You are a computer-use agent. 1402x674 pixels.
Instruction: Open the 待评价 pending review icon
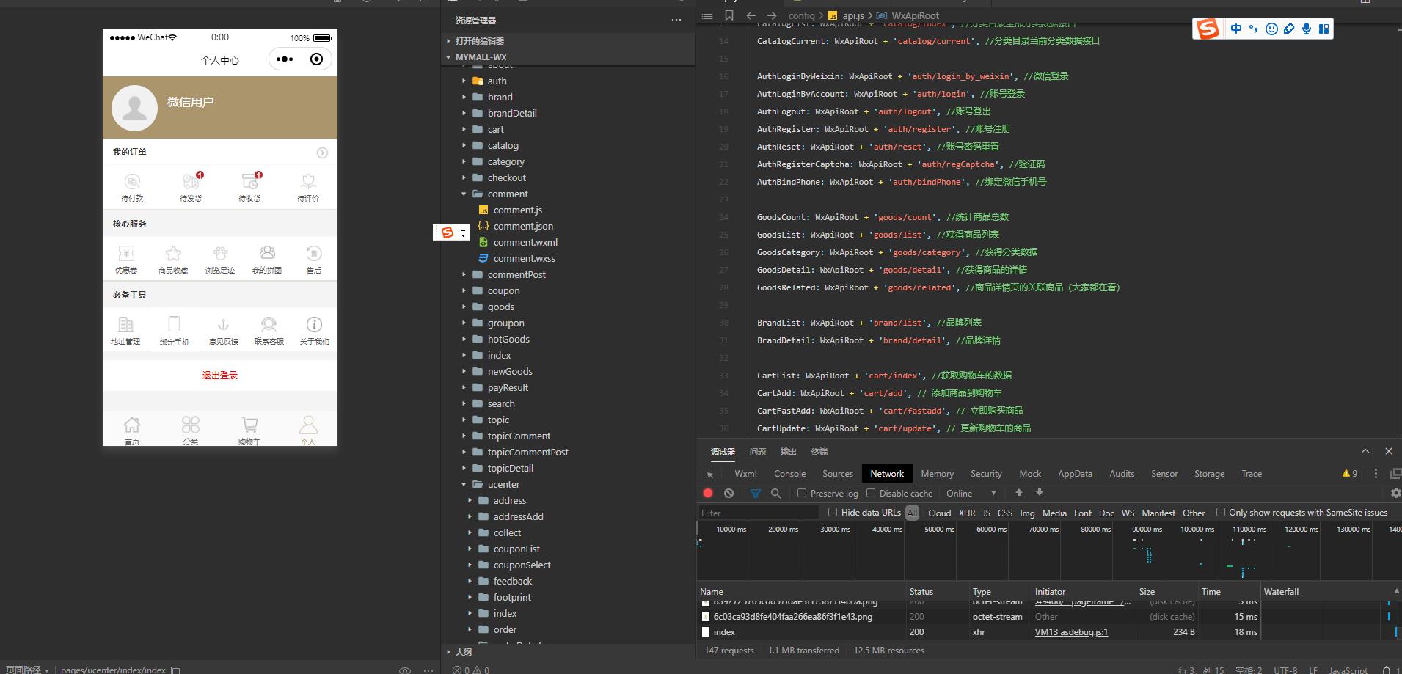pyautogui.click(x=308, y=182)
